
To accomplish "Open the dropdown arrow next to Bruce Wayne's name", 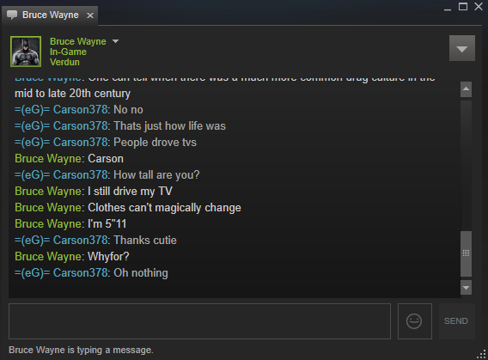I will [115, 41].
